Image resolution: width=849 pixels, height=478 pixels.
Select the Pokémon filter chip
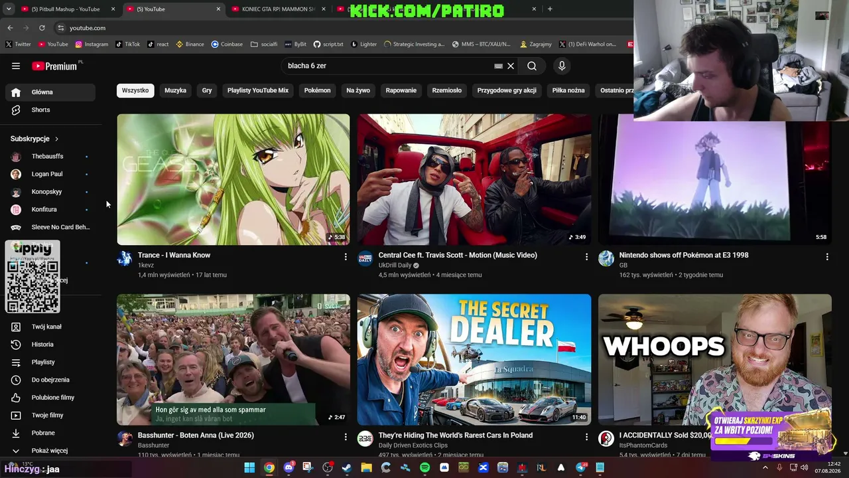click(x=317, y=90)
